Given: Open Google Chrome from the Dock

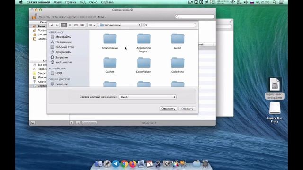Looking at the screenshot, I should (125, 164).
